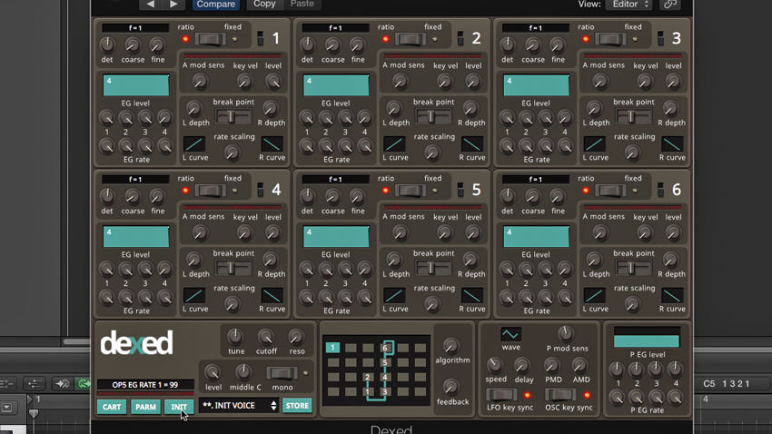Click the middle C knob
This screenshot has height=434, width=772.
coord(242,372)
